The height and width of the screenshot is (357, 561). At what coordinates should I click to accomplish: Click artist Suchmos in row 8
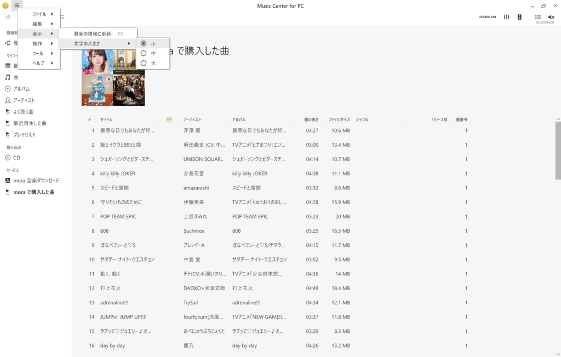point(193,231)
